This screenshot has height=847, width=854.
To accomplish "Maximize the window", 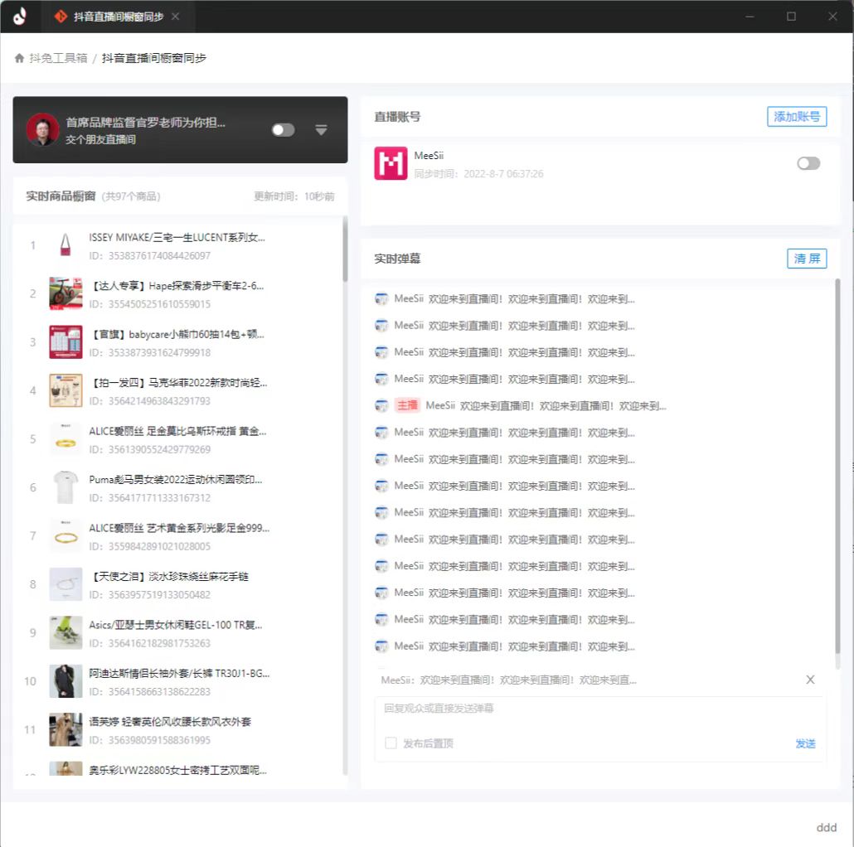I will pos(791,17).
